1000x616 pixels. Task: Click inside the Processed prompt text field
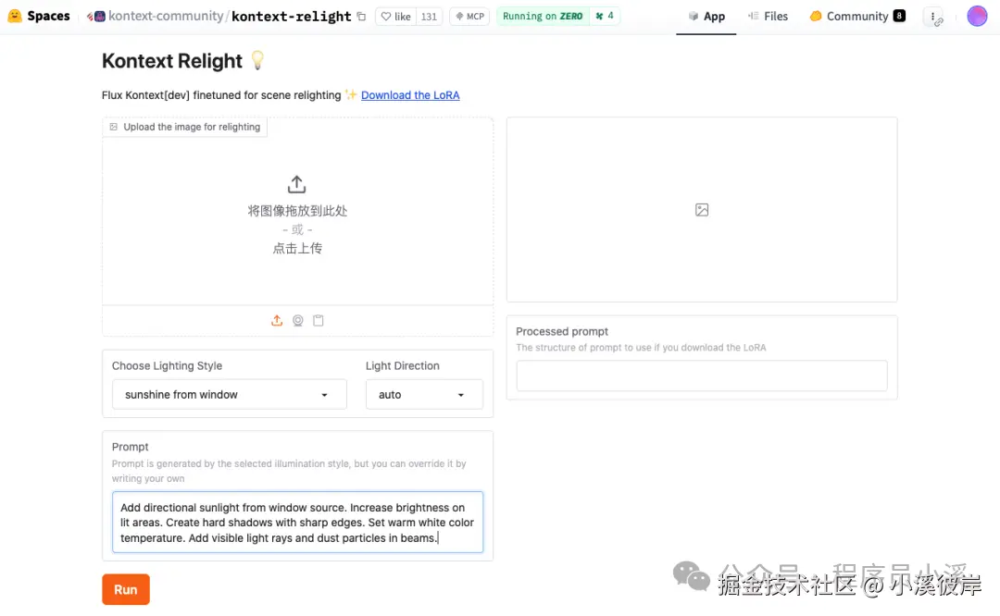click(701, 376)
